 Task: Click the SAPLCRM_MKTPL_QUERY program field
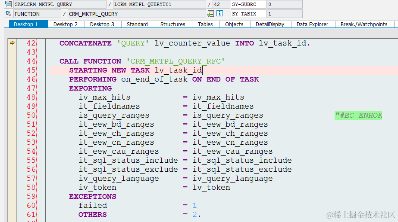[x=60, y=4]
